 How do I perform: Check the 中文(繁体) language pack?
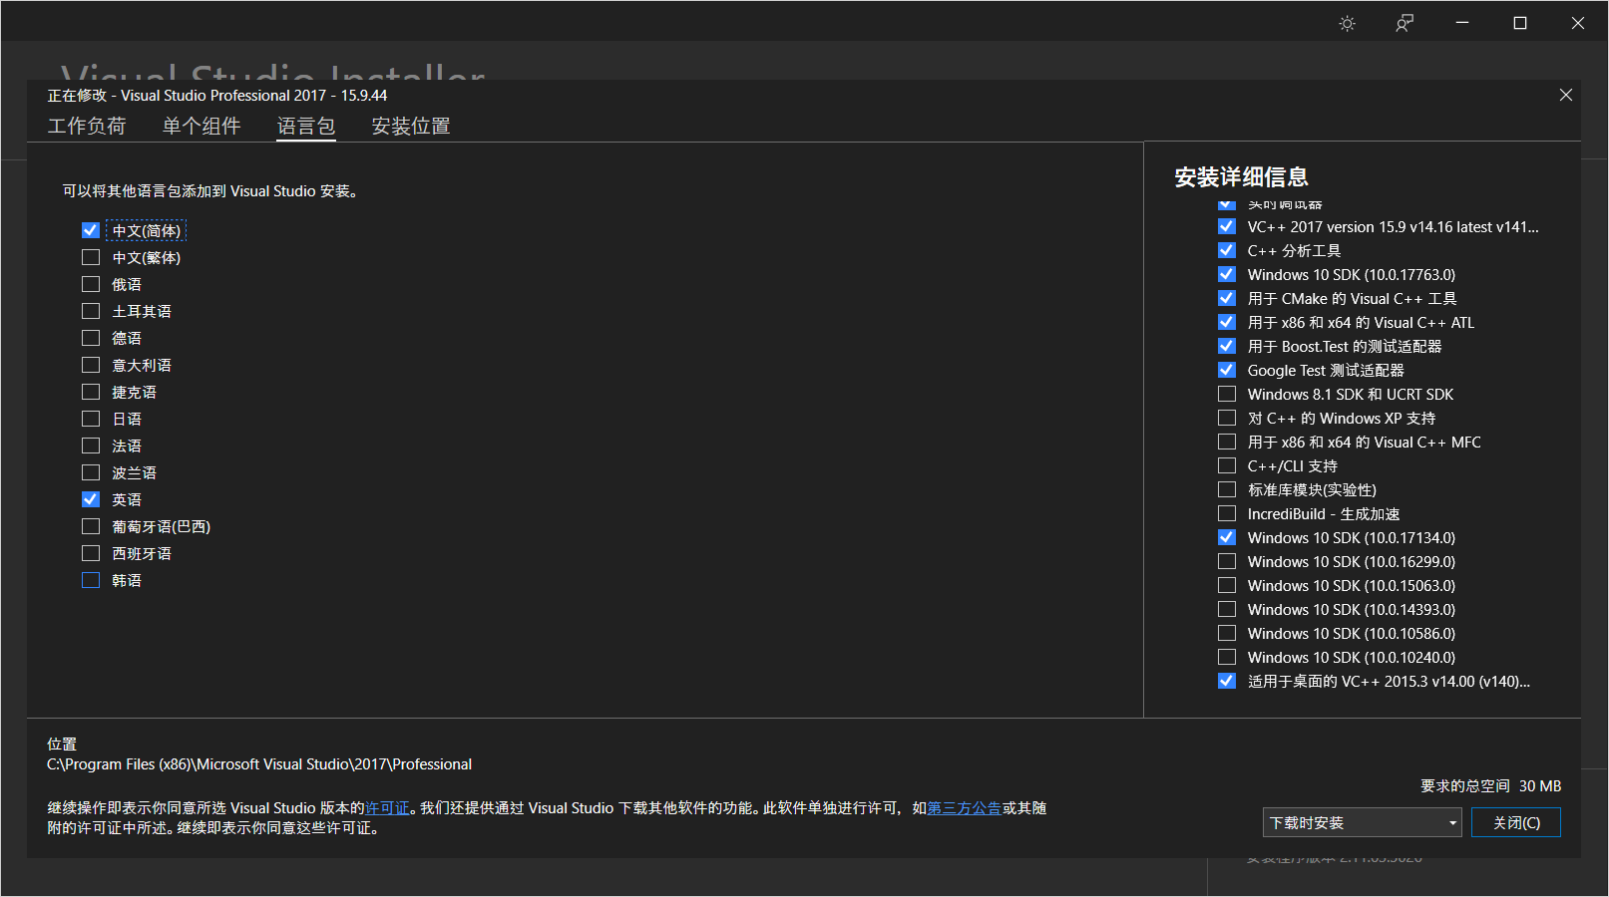pyautogui.click(x=91, y=257)
